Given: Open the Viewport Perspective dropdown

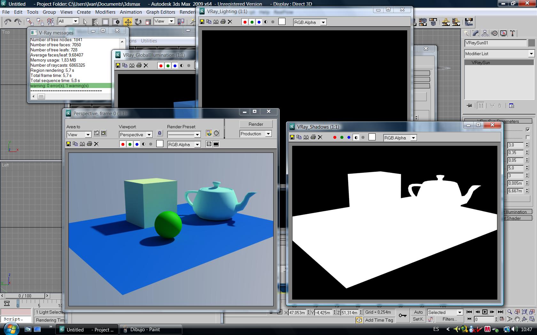Looking at the screenshot, I should [x=136, y=135].
